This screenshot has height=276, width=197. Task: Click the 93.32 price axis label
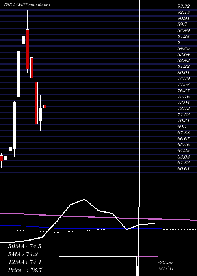tap(184, 6)
